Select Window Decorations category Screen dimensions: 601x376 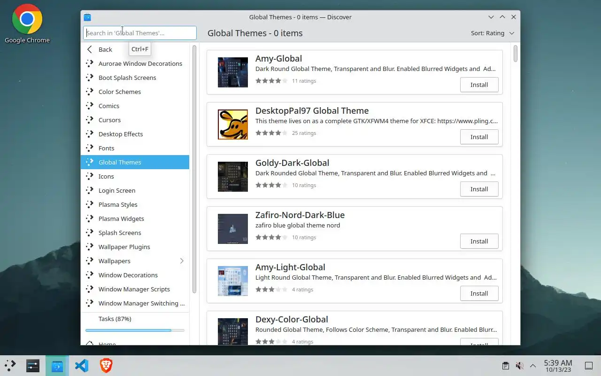[135, 275]
